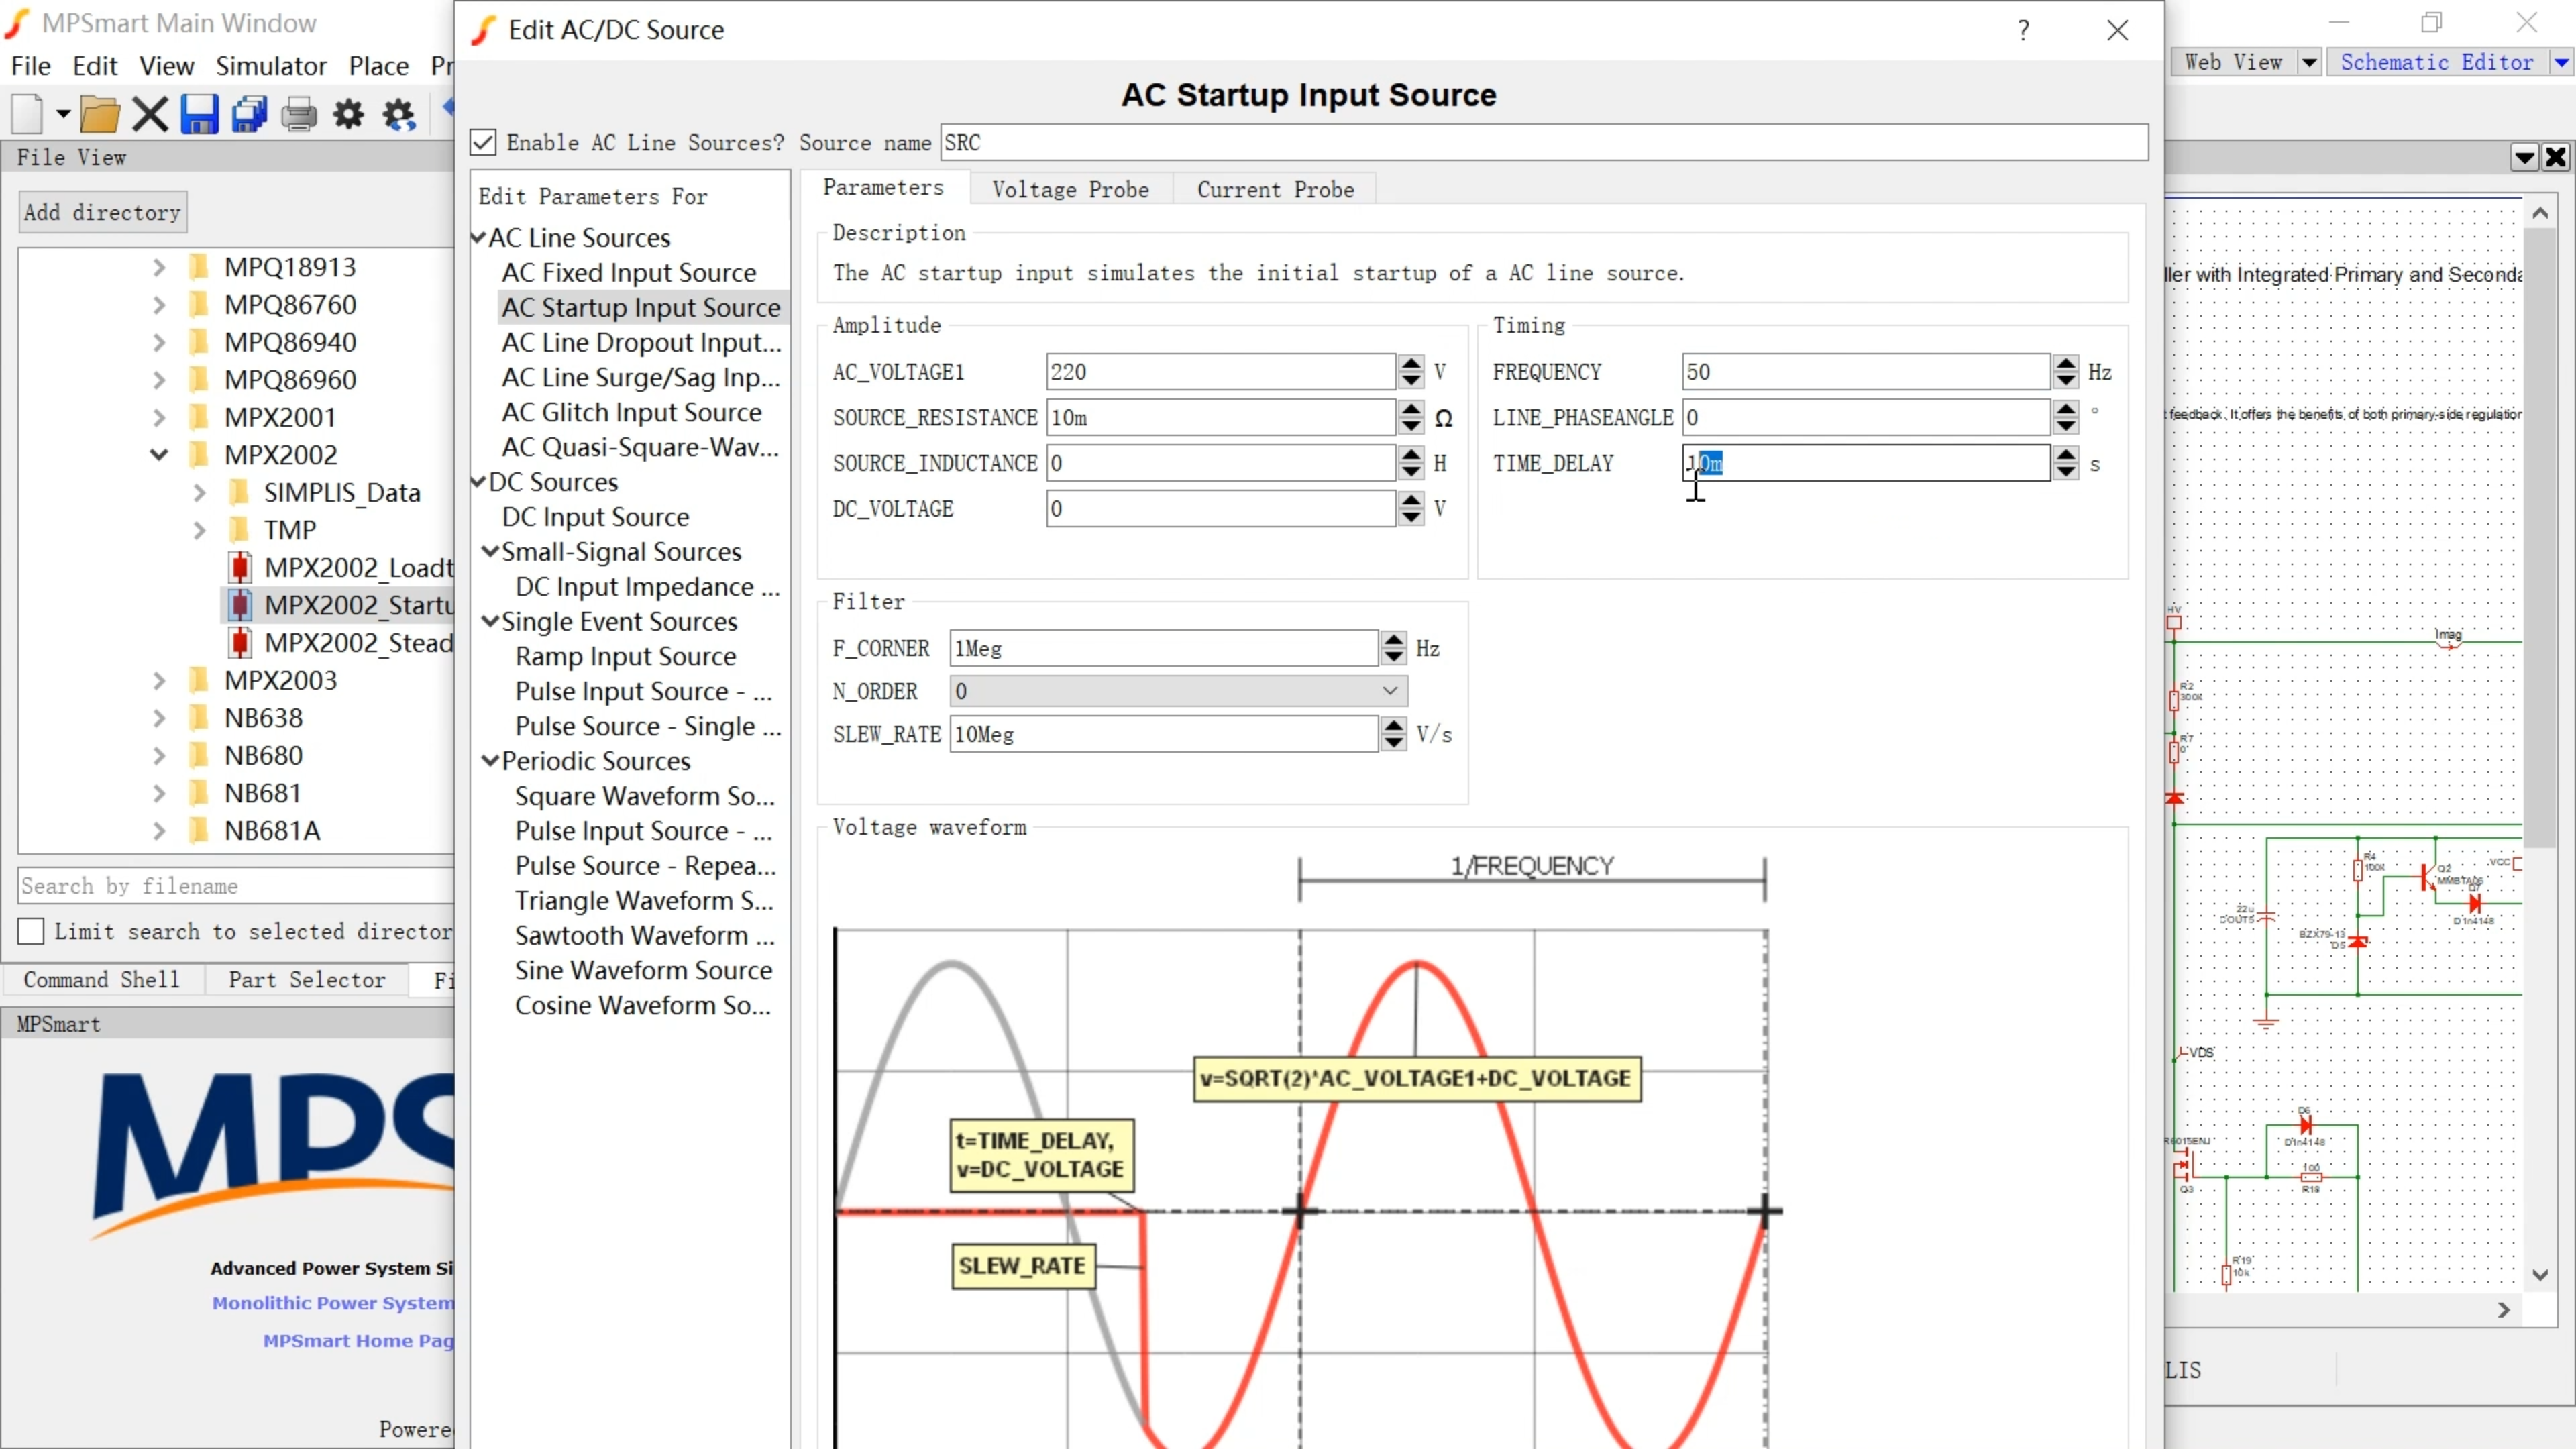Toggle Enable AC Line Sources checkbox
The width and height of the screenshot is (2576, 1449).
pyautogui.click(x=483, y=142)
